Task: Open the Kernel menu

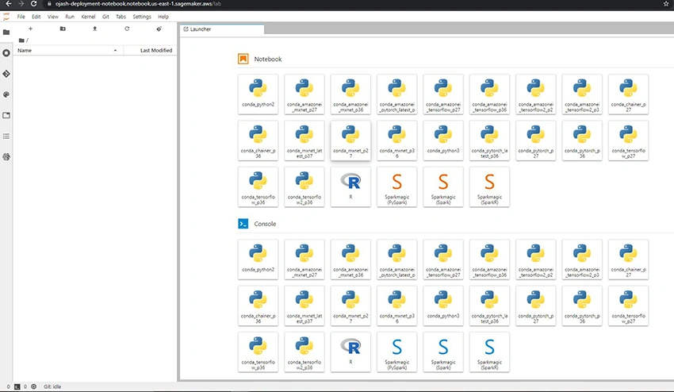Action: pyautogui.click(x=88, y=17)
